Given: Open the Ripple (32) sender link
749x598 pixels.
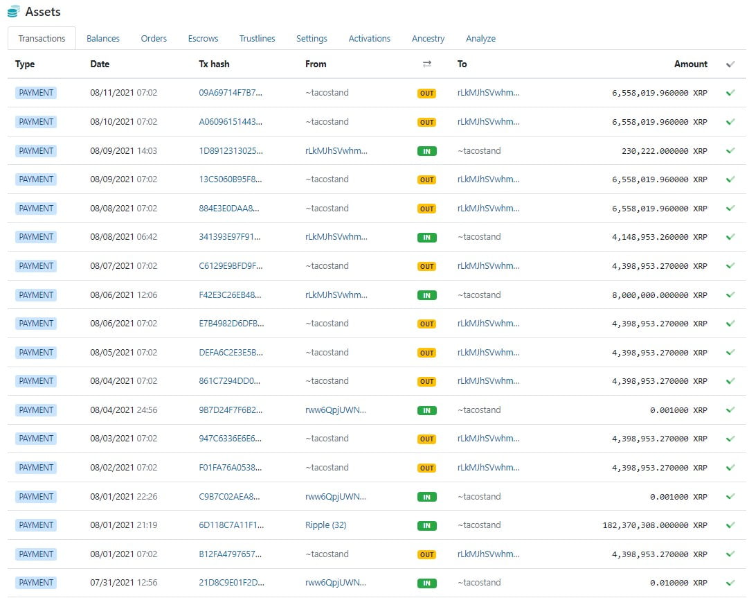Looking at the screenshot, I should 325,525.
